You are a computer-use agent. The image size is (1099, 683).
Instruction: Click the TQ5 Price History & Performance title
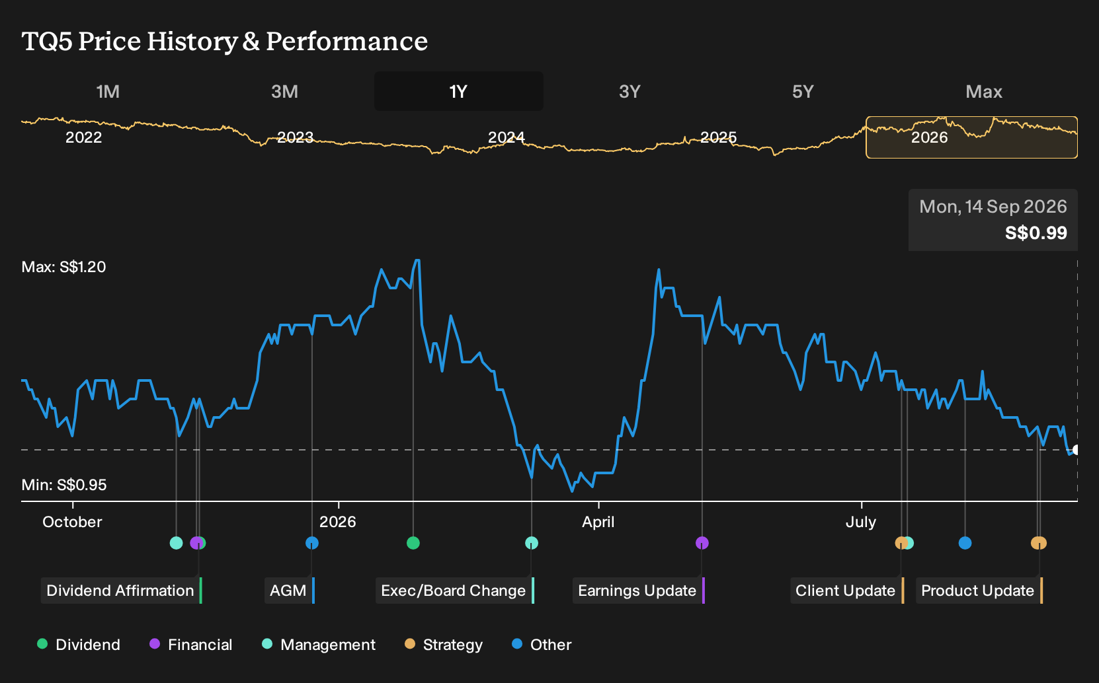225,42
